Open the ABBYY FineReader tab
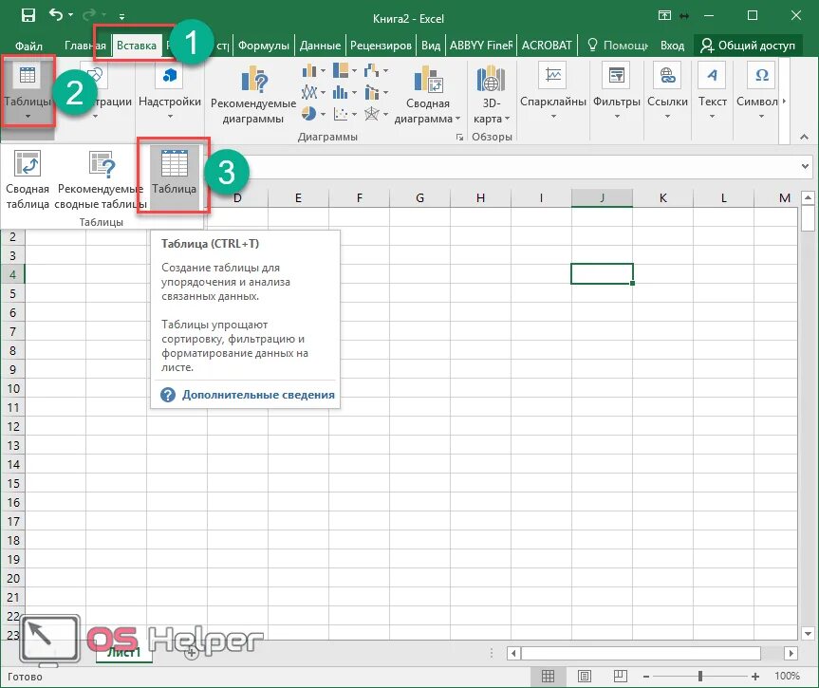 (481, 46)
